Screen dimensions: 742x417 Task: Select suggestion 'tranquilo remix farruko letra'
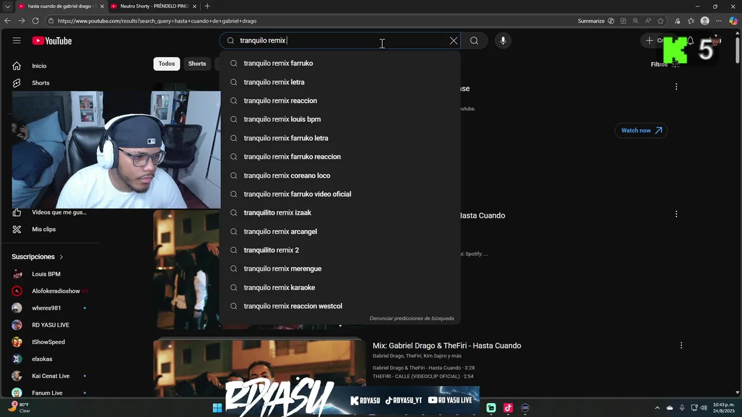340,138
